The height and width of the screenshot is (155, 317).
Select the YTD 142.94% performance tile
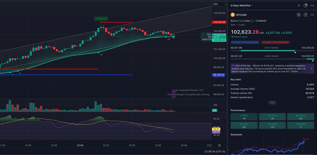[x=272, y=125]
